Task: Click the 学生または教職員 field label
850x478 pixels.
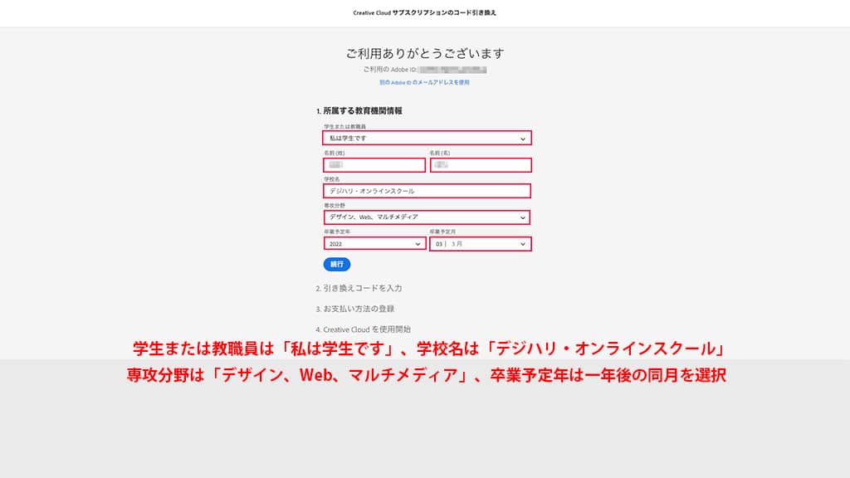Action: [x=344, y=127]
